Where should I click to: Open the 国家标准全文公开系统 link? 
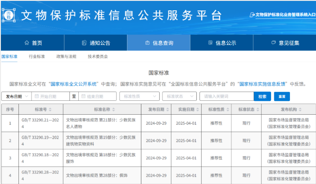pos(74,84)
